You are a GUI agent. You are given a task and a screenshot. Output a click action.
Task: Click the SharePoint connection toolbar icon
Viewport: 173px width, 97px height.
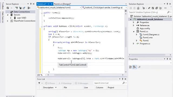pyautogui.click(x=24, y=8)
